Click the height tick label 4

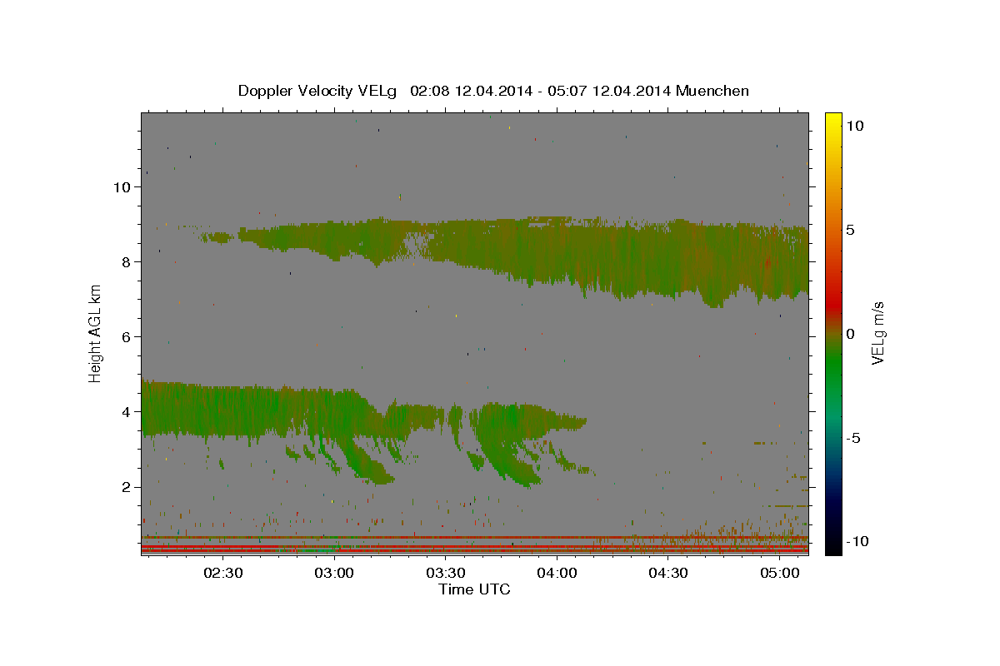click(x=127, y=412)
